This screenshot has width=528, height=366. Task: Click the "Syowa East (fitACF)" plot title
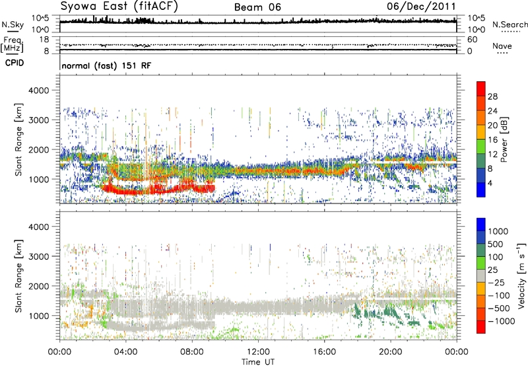click(119, 7)
